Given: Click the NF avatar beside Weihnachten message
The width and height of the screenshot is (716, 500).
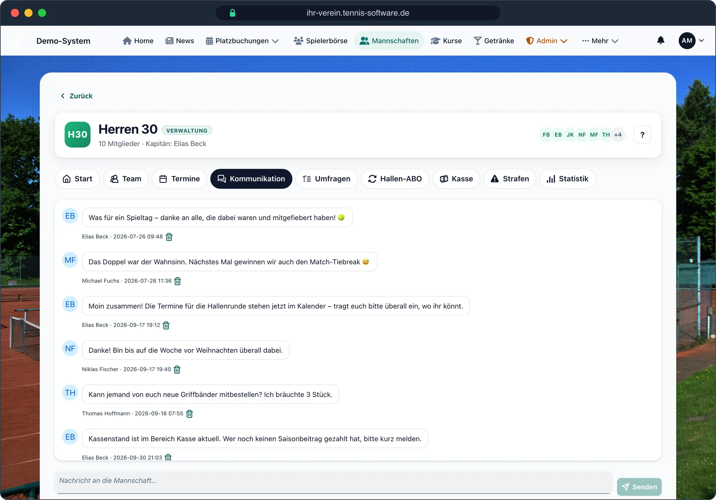Looking at the screenshot, I should click(70, 349).
